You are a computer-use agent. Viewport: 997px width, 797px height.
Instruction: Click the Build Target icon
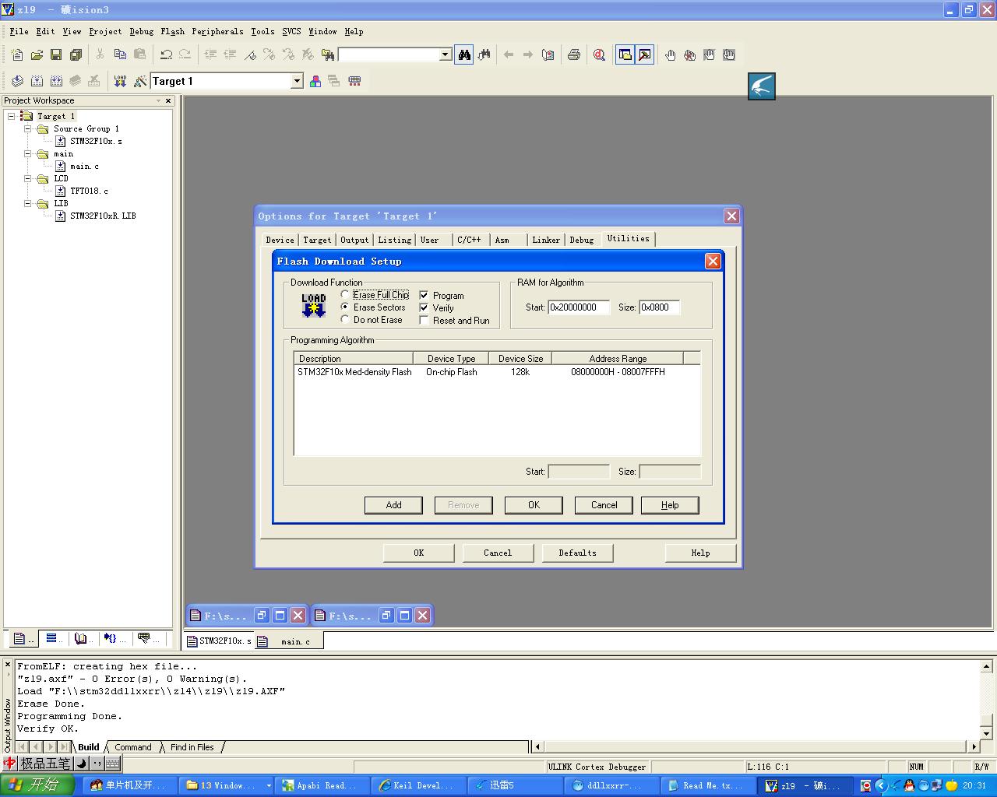37,81
